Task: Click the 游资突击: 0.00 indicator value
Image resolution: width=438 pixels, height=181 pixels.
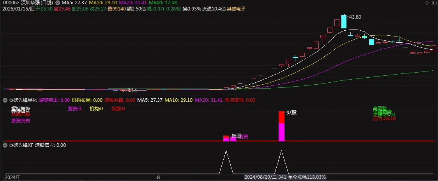Action: tap(55, 100)
